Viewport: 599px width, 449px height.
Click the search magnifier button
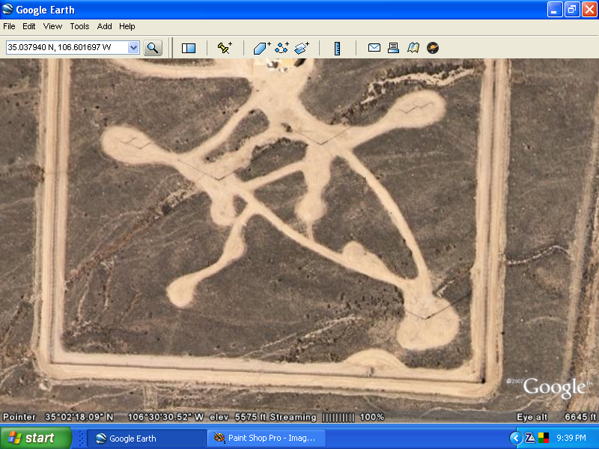point(153,48)
